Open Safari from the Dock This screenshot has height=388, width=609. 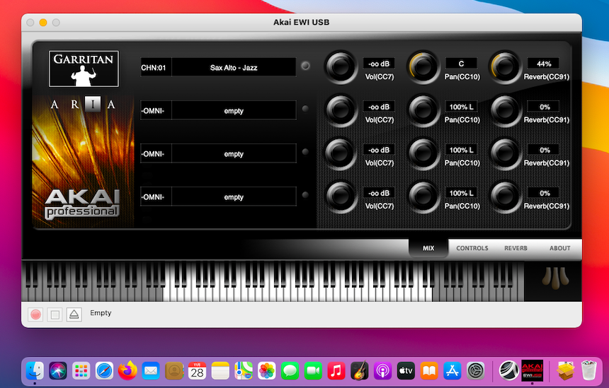tap(104, 370)
